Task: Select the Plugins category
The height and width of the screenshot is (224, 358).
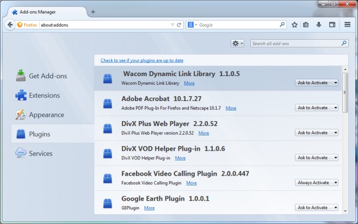Action: coord(53,134)
